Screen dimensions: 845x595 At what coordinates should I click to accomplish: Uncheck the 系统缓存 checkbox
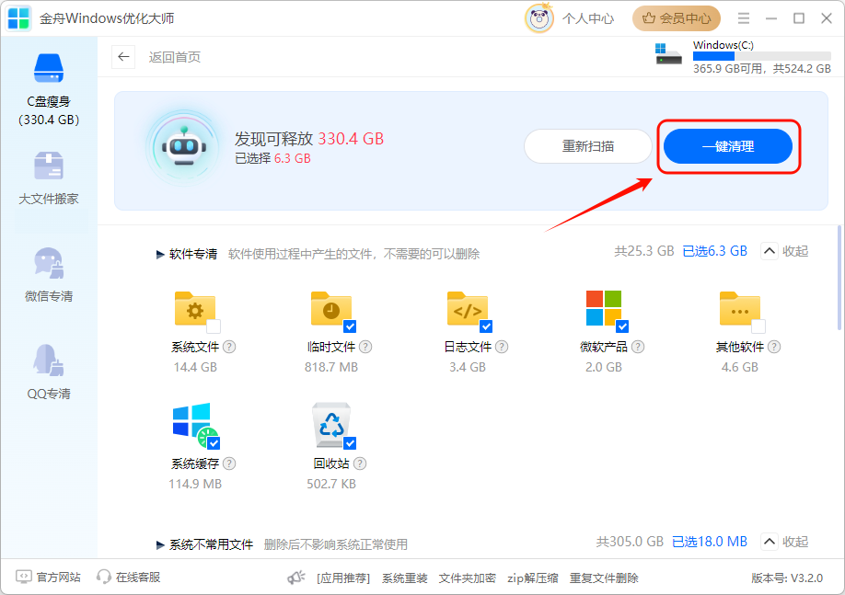(x=214, y=443)
